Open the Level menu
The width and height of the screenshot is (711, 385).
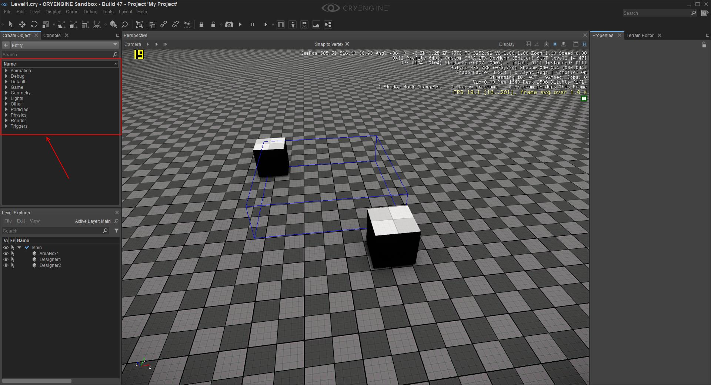(x=35, y=12)
